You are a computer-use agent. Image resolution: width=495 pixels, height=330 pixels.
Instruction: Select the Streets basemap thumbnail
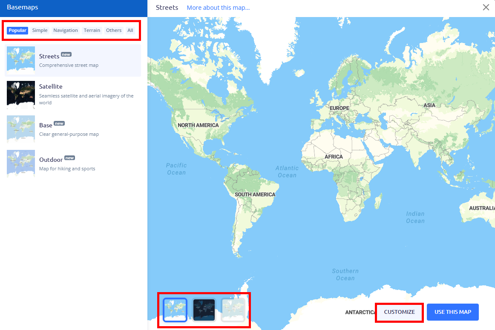[x=20, y=60]
